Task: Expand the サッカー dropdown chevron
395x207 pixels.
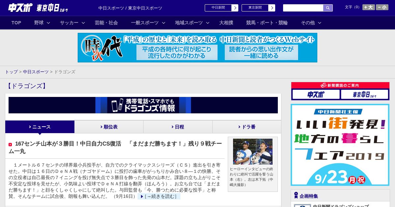Action: click(x=83, y=23)
